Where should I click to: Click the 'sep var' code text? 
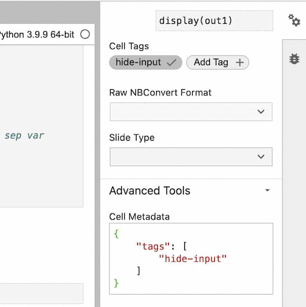[24, 136]
